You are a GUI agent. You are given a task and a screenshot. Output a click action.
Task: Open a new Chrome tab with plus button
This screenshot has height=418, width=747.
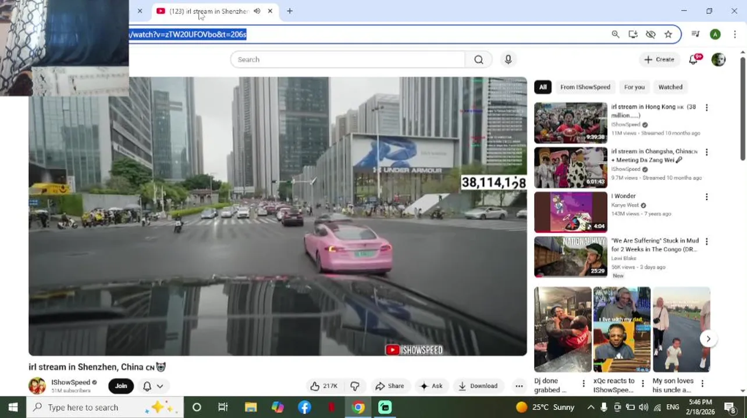click(x=290, y=11)
